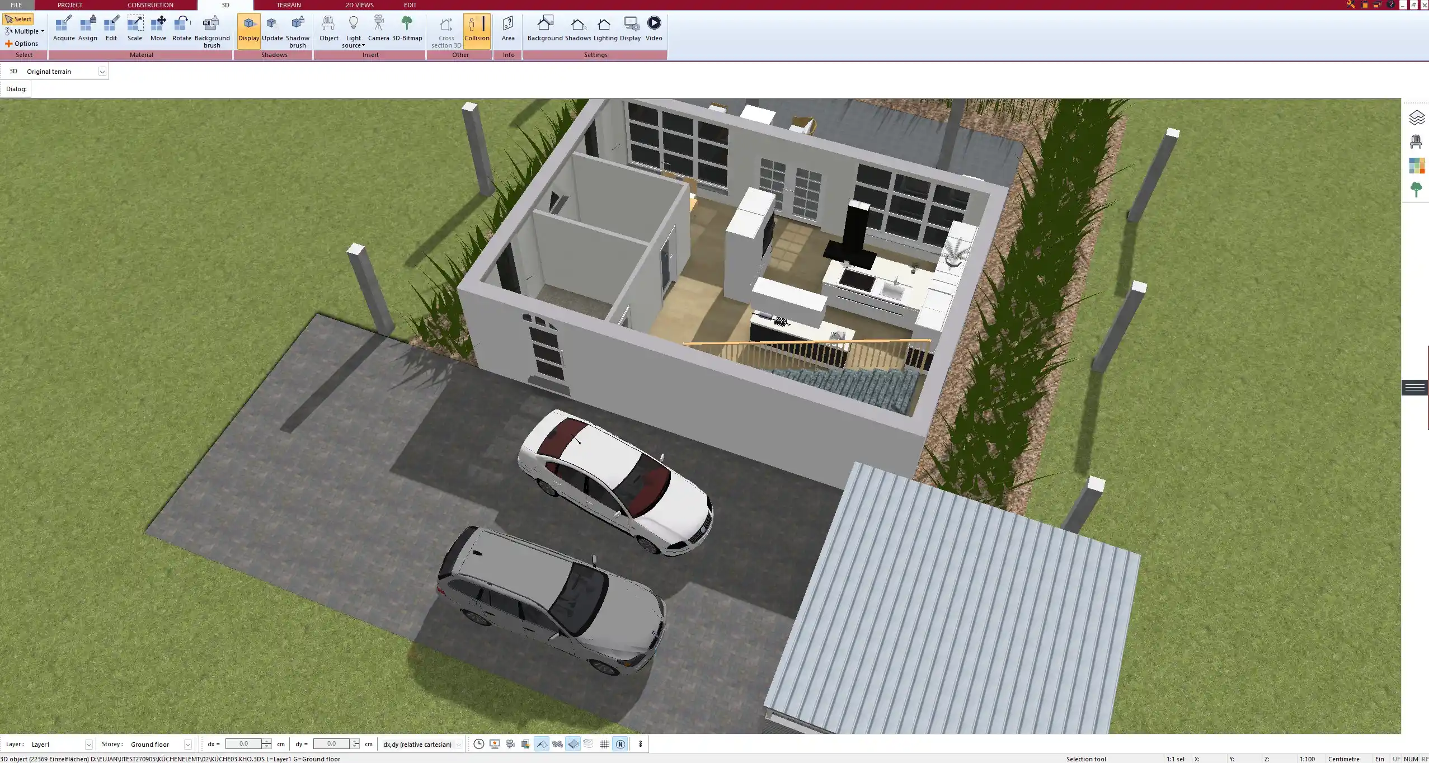The width and height of the screenshot is (1429, 763).
Task: Switch to the 2D VIEWS tab
Action: 359,5
